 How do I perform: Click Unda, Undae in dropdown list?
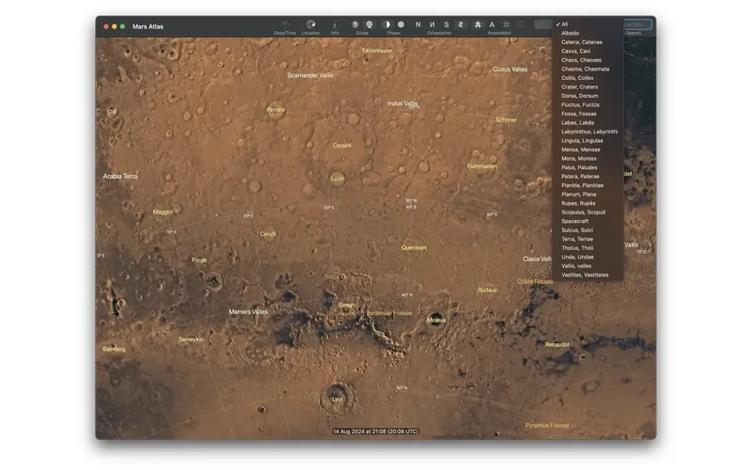[588, 257]
